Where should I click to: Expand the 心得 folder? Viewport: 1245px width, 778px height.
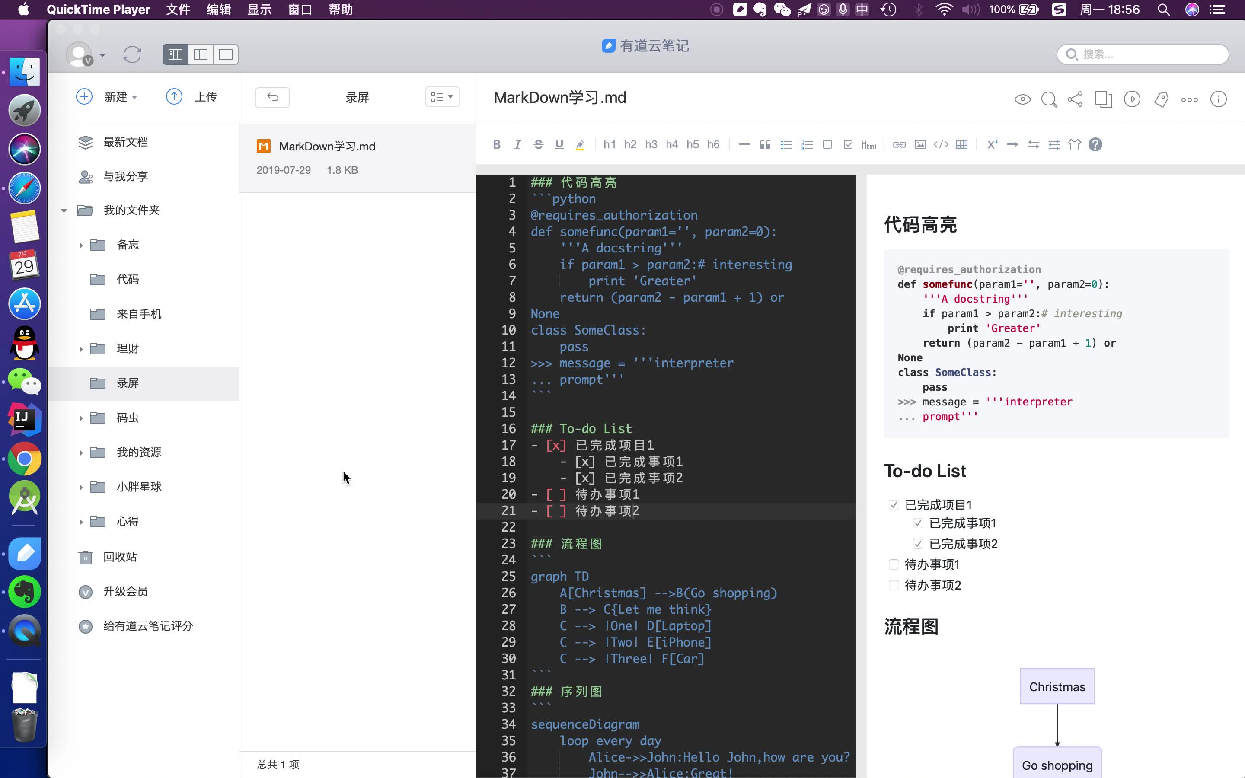[x=81, y=522]
